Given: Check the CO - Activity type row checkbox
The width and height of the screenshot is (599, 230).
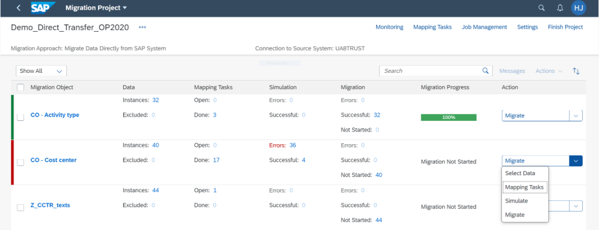Looking at the screenshot, I should point(20,117).
